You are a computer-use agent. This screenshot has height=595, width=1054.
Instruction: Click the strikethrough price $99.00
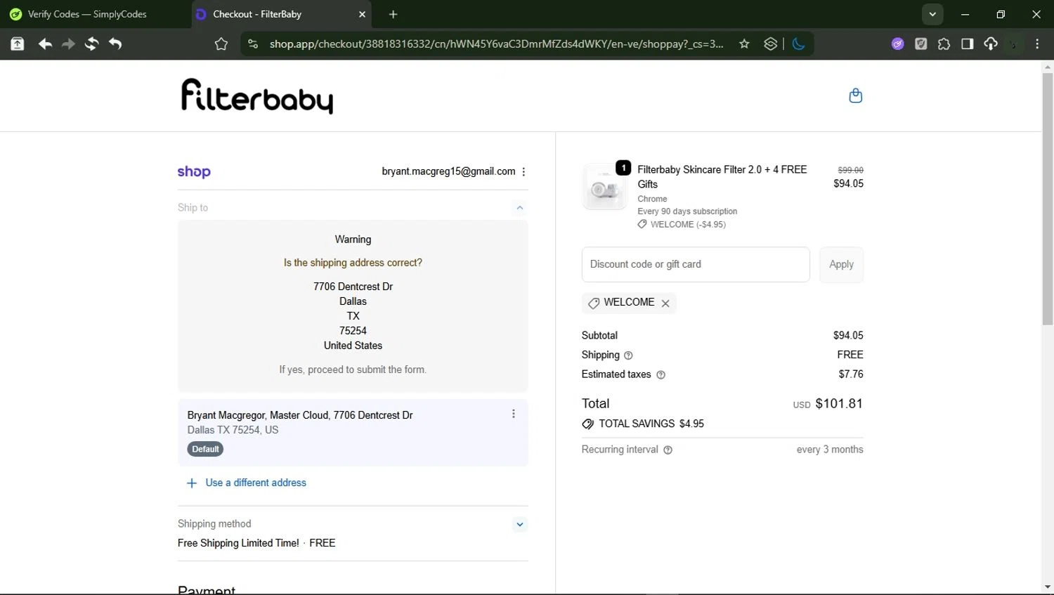[850, 170]
